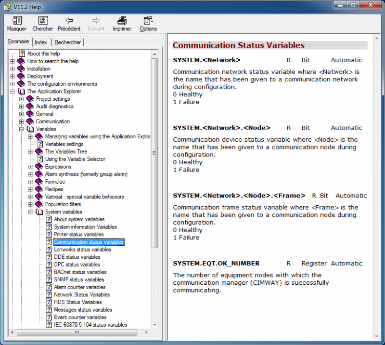Click the tree pane's horizontal scrollbar thumb
This screenshot has height=345, width=385.
tap(77, 332)
